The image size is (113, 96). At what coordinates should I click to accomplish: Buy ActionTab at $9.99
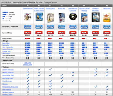[62, 33]
